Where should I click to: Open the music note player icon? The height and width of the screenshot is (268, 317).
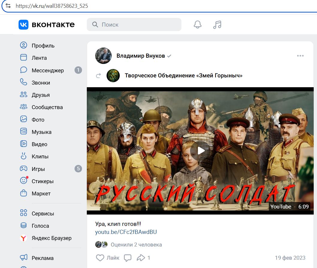(x=217, y=24)
